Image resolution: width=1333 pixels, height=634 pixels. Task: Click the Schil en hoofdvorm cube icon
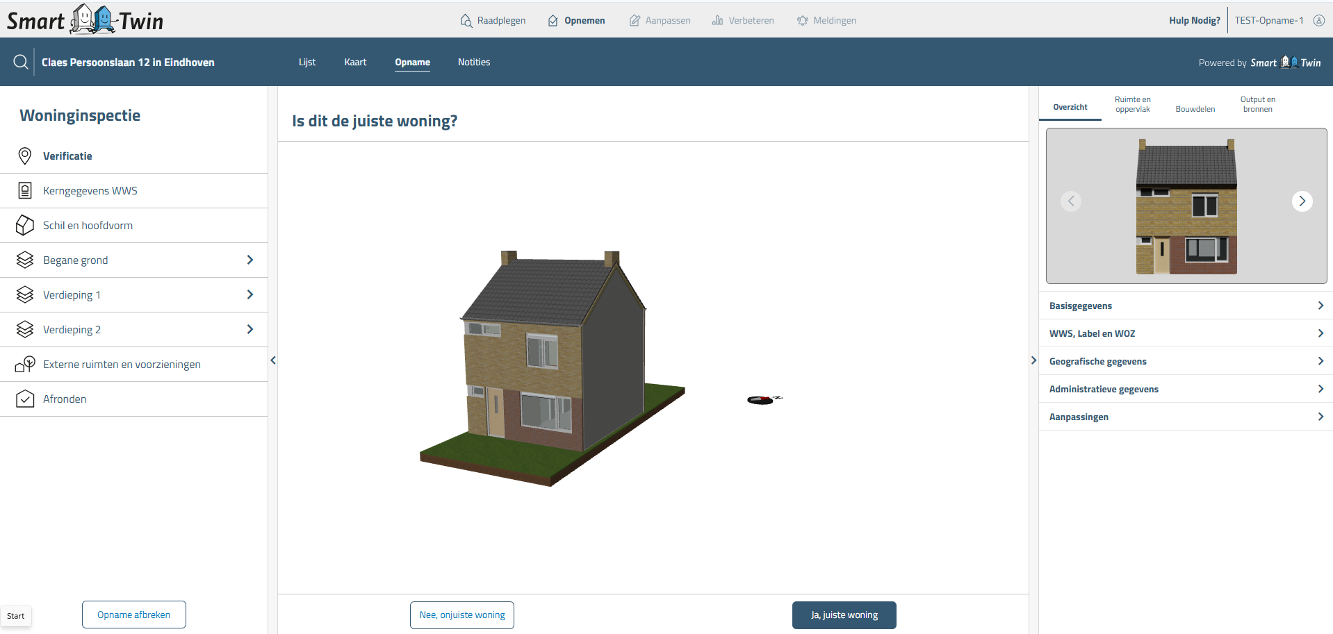click(25, 226)
